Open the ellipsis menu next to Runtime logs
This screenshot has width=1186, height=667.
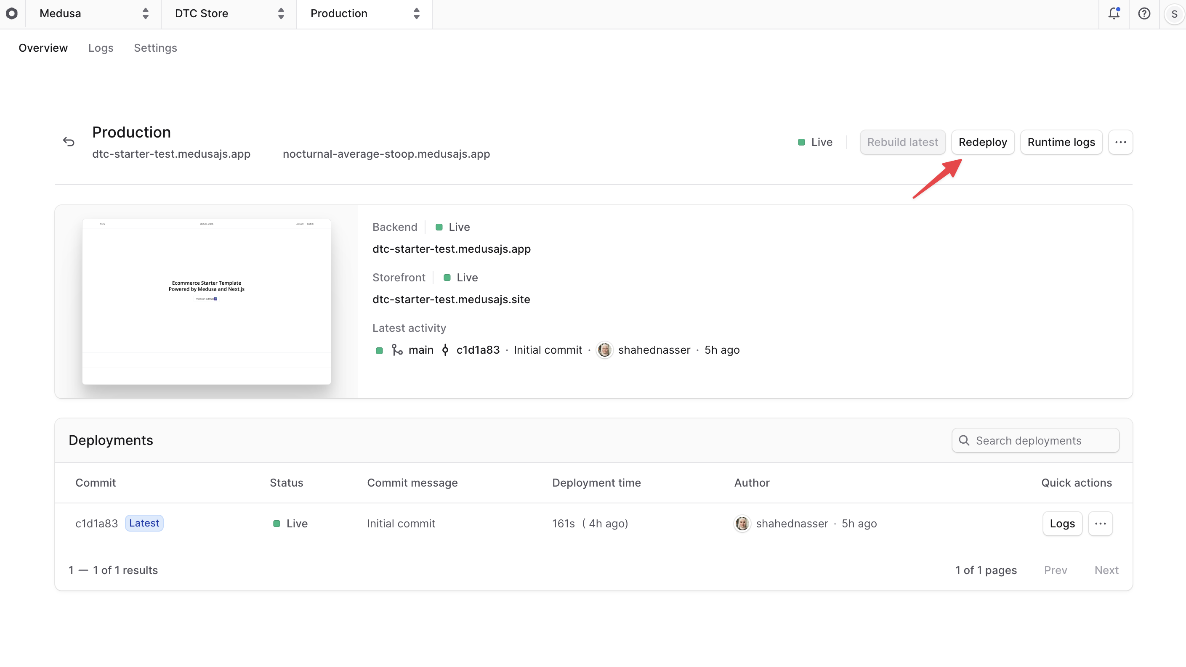(x=1121, y=142)
